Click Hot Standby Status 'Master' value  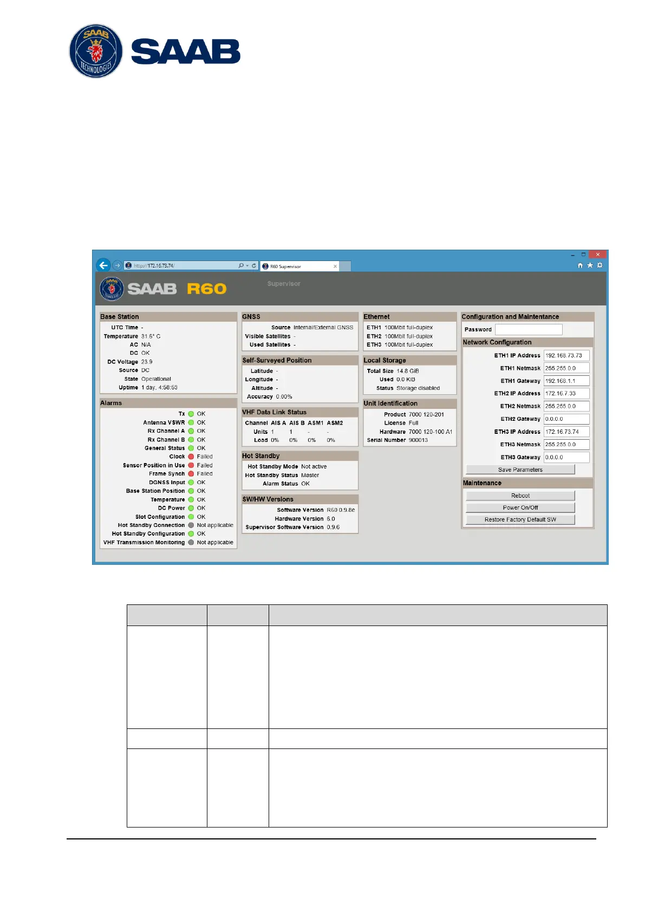click(310, 475)
